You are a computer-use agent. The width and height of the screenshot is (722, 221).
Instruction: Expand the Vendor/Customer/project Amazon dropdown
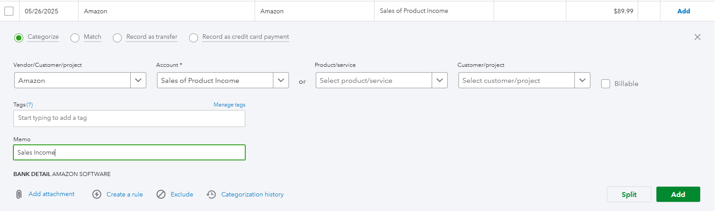click(138, 80)
